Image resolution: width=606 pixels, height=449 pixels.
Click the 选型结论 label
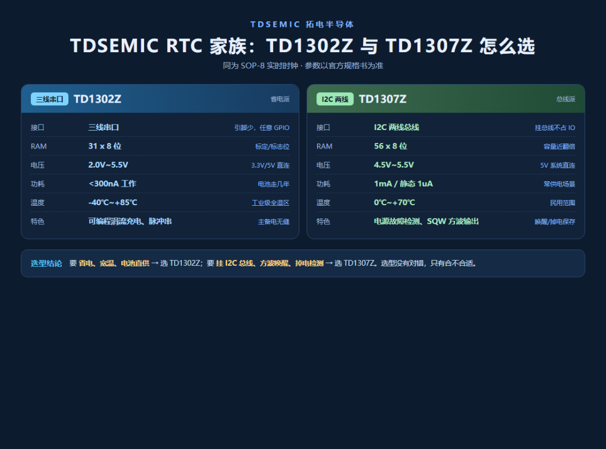pos(47,263)
